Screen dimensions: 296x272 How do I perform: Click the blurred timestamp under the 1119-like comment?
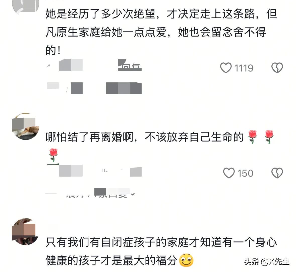tap(65, 65)
